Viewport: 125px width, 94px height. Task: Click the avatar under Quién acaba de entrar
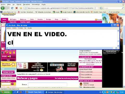coord(81,84)
